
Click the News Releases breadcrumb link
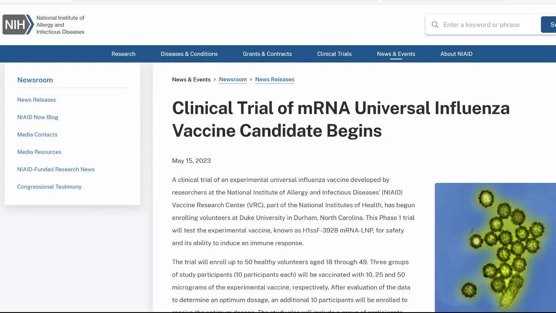(275, 80)
